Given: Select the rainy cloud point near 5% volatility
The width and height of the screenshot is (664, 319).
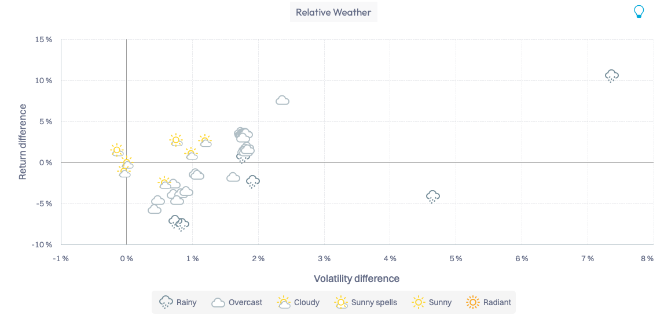Looking at the screenshot, I should (x=433, y=196).
